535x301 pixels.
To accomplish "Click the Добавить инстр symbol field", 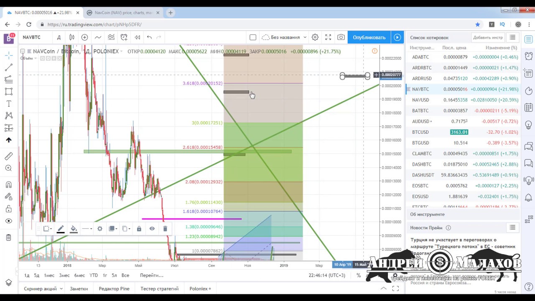I will click(488, 38).
